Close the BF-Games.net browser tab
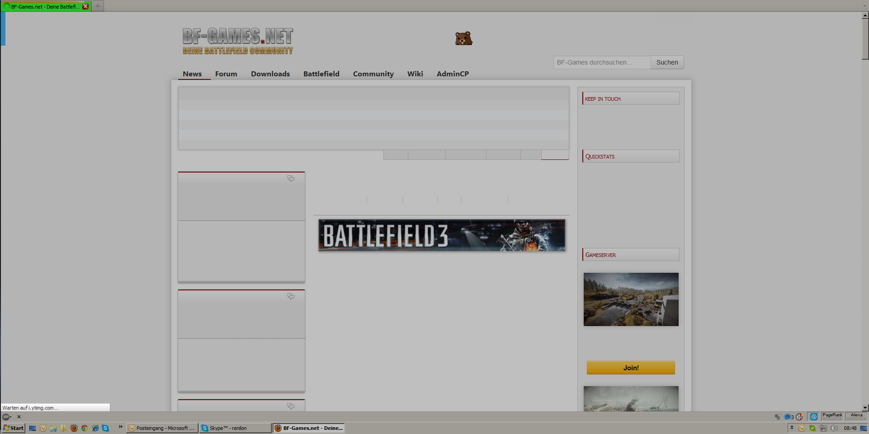Viewport: 869px width, 434px height. click(85, 6)
